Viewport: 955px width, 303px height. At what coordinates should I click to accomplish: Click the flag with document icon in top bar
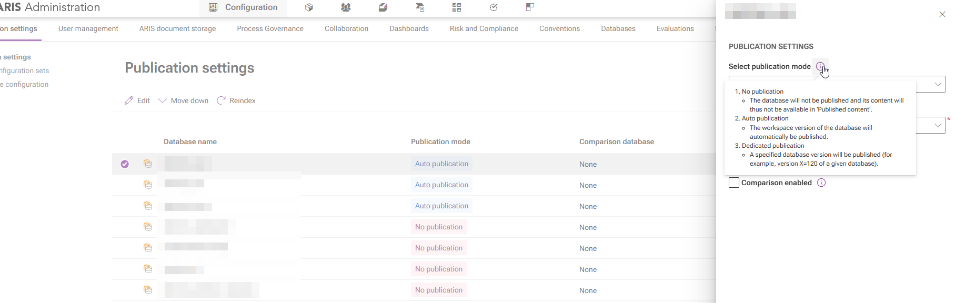420,7
